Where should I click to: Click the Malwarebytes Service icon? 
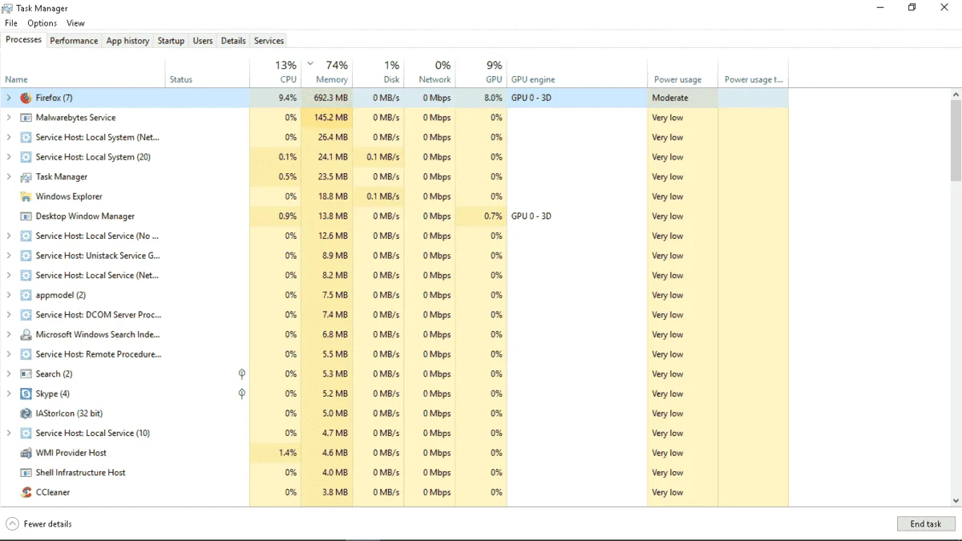26,118
